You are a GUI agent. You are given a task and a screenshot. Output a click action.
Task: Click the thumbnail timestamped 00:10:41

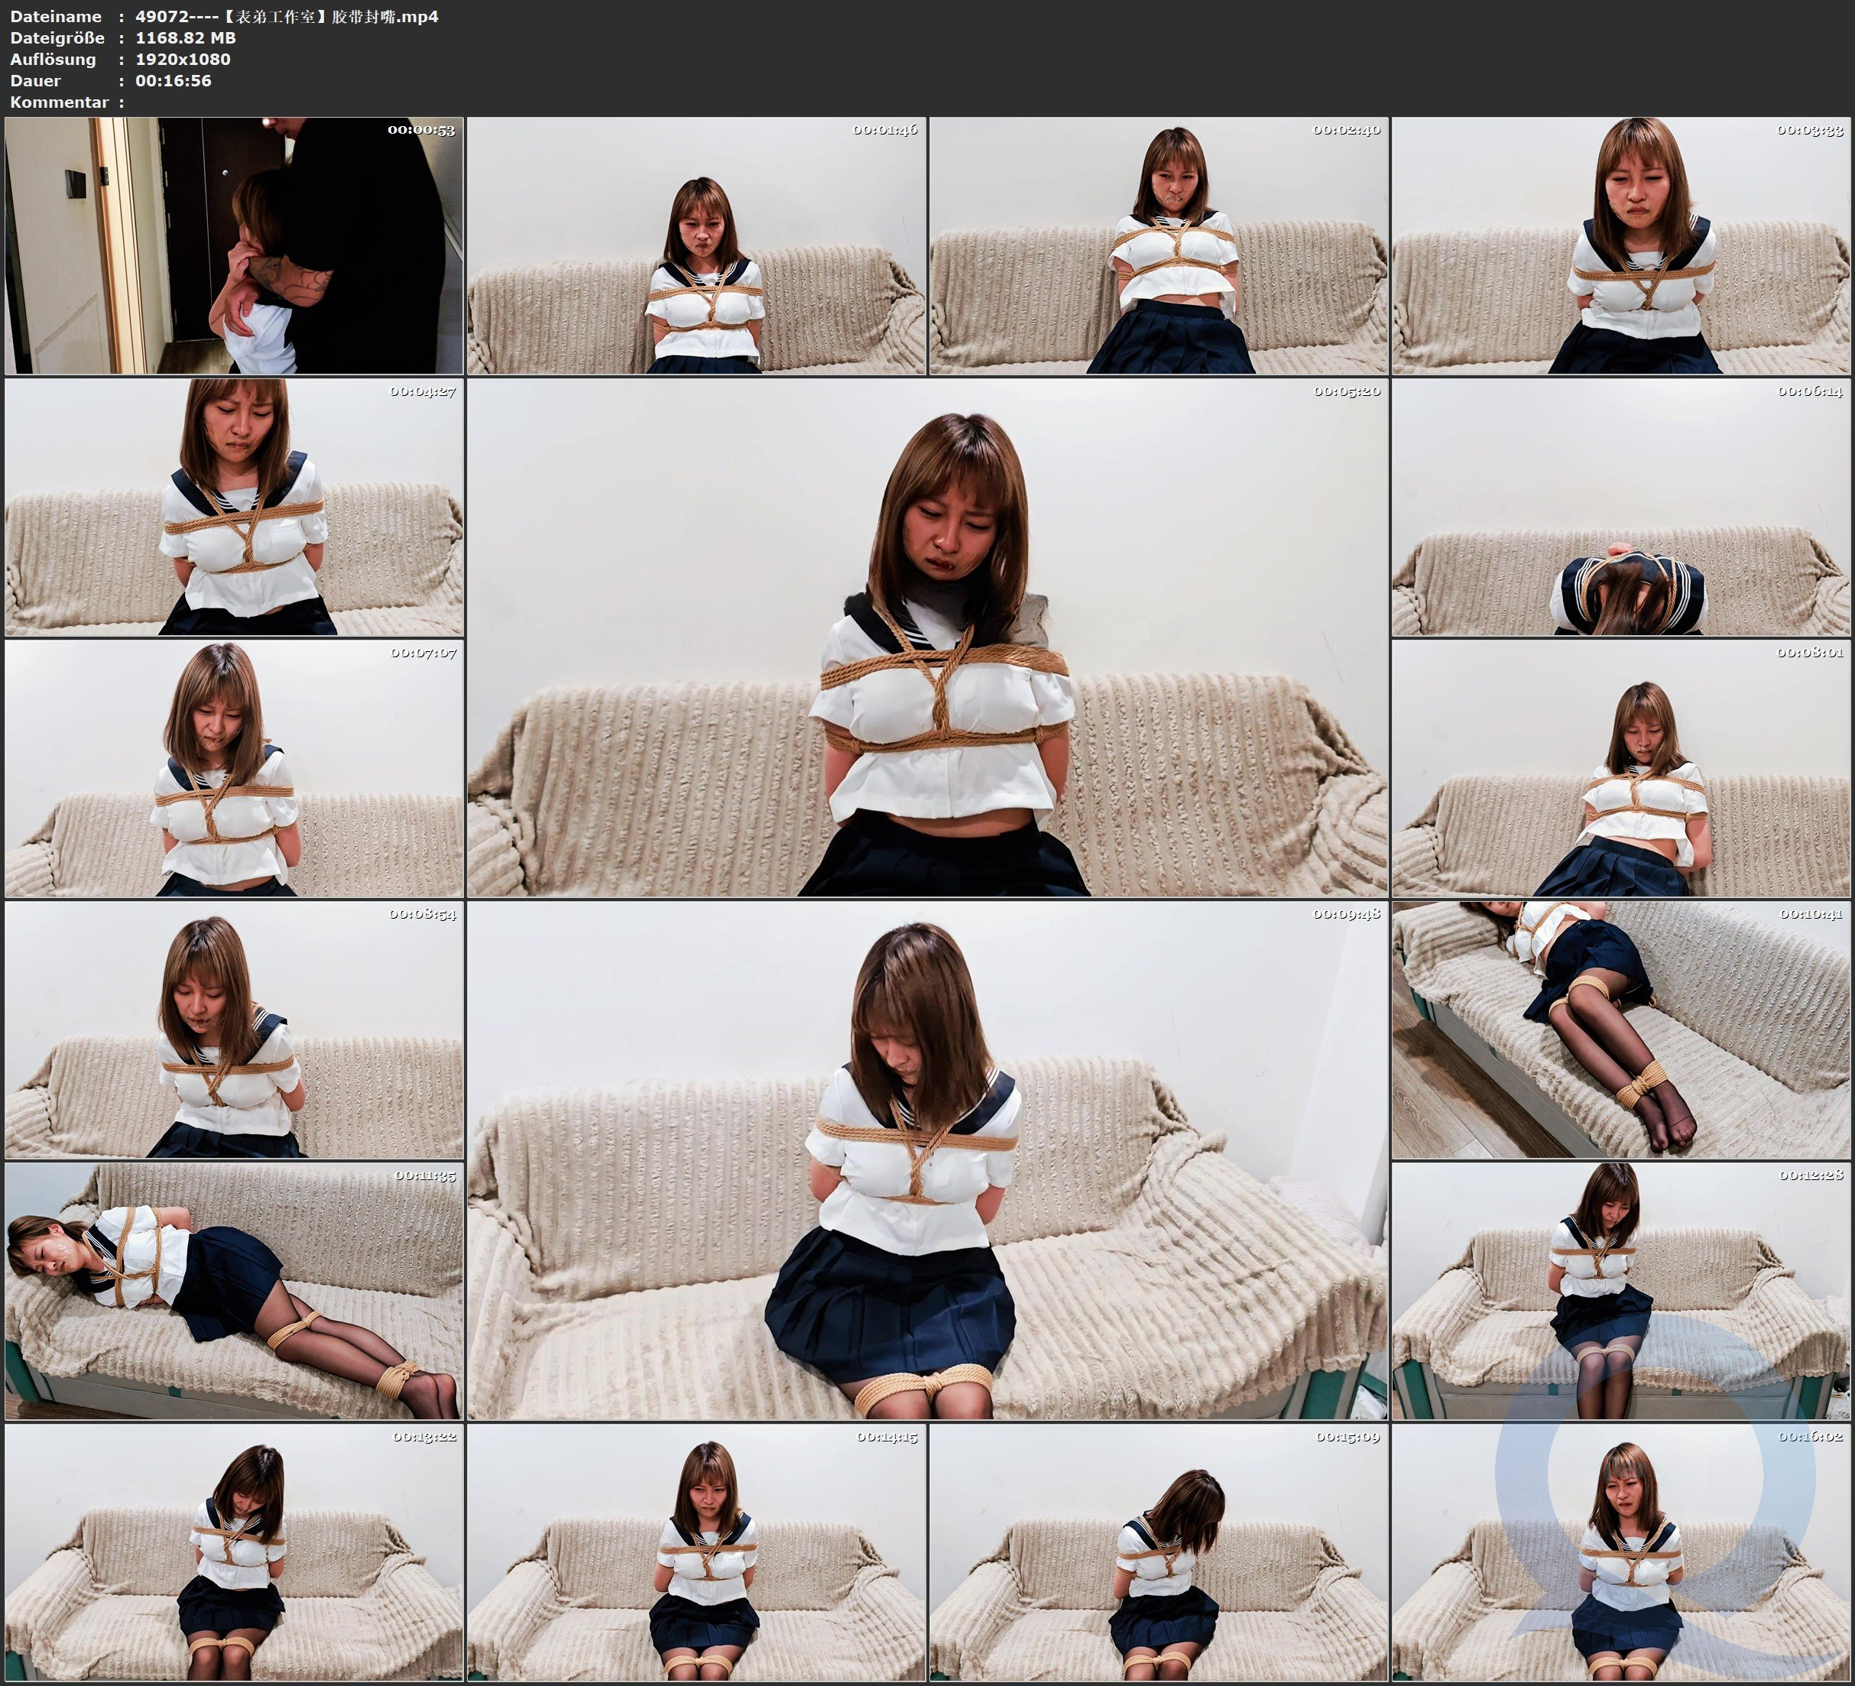coord(1621,1029)
